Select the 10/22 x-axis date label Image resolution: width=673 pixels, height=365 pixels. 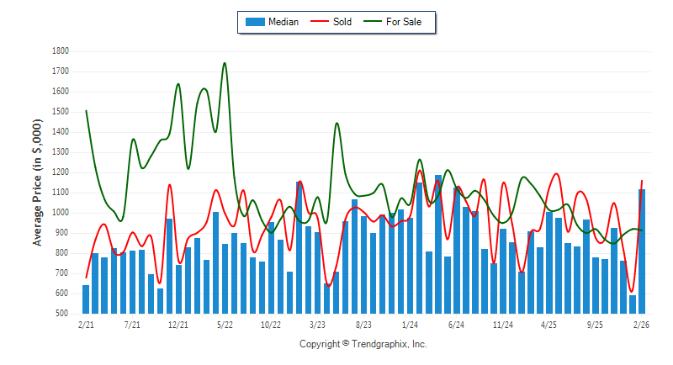point(271,324)
